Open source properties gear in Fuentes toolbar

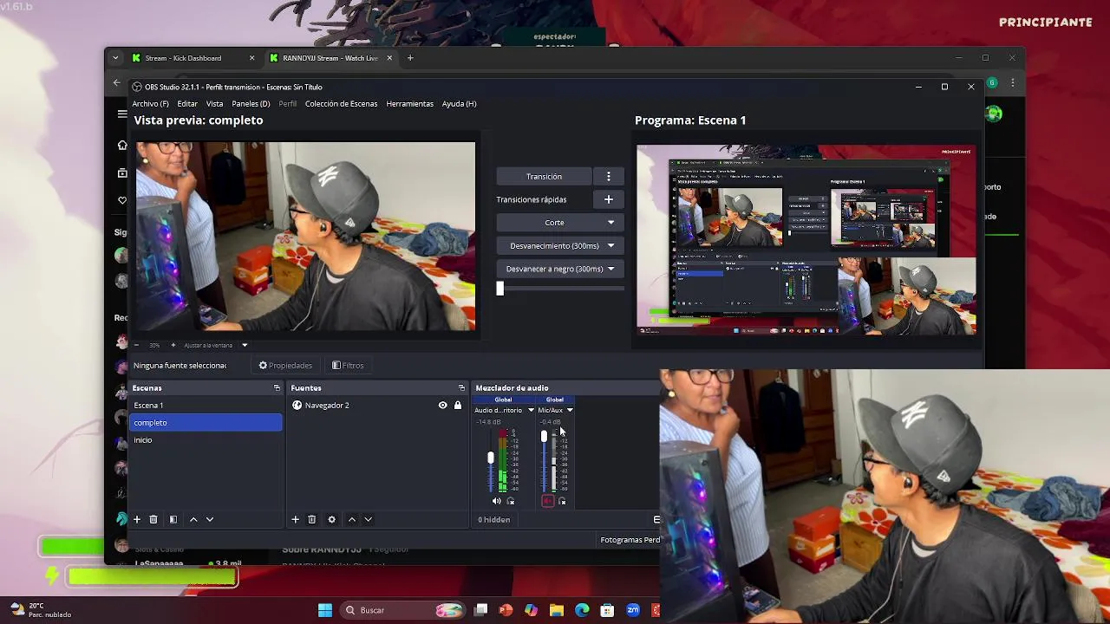click(x=331, y=519)
